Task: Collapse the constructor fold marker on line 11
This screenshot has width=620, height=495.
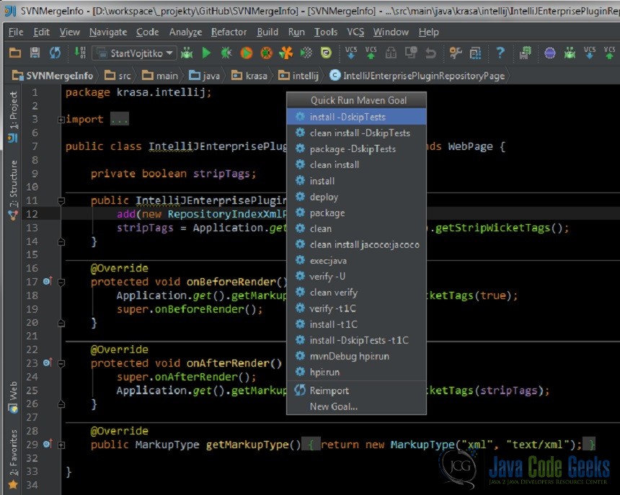Action: [x=61, y=201]
